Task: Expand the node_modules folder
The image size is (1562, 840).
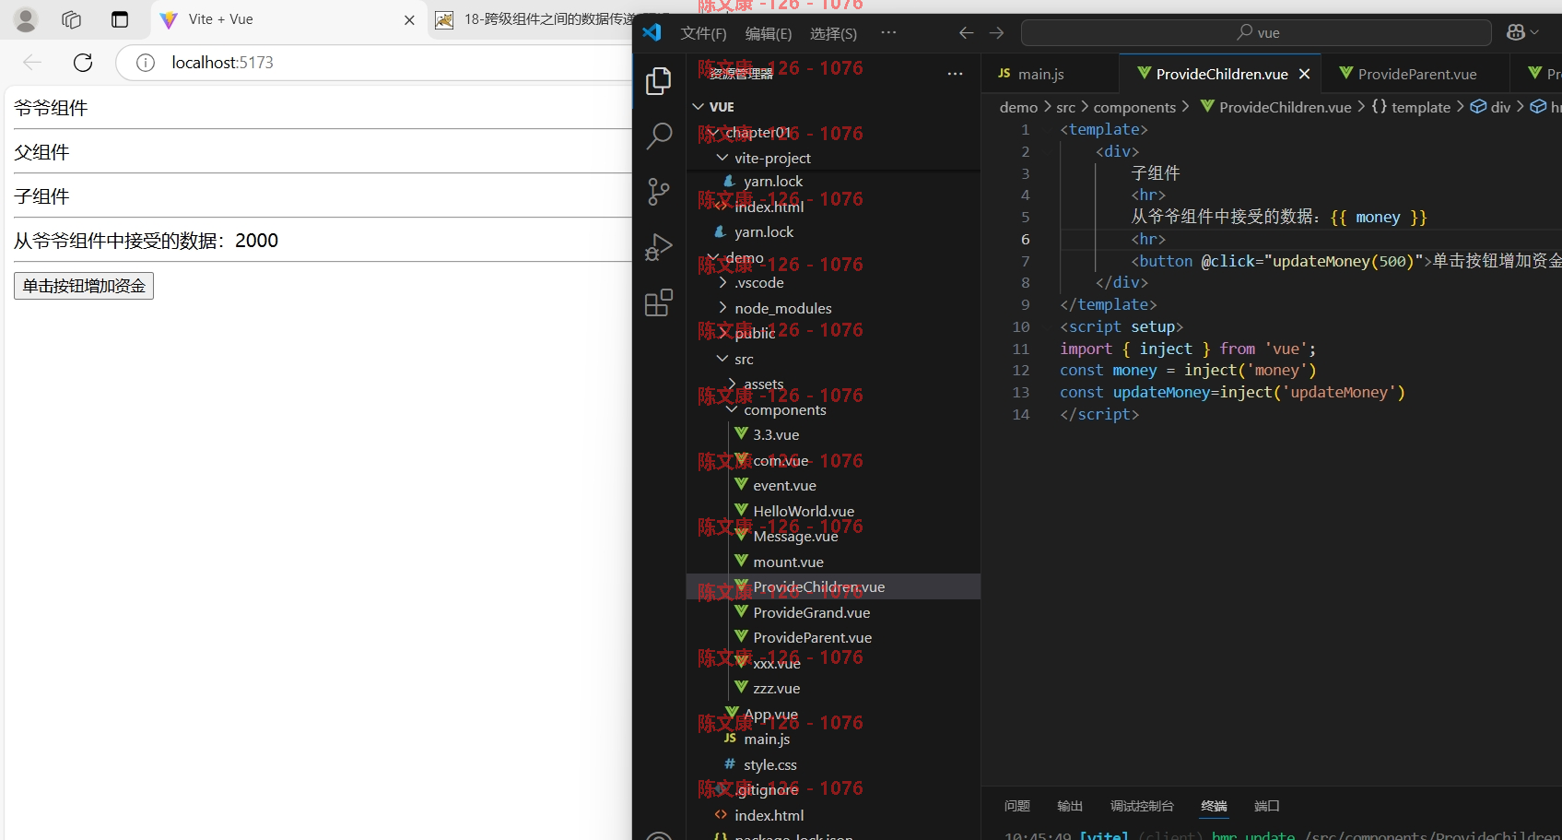Action: pyautogui.click(x=722, y=308)
